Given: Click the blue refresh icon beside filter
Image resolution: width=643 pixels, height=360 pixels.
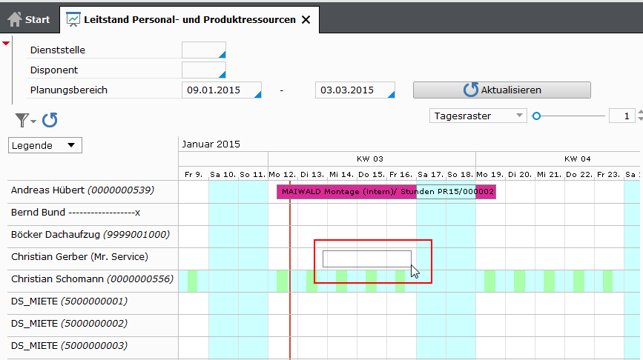Looking at the screenshot, I should tap(50, 119).
